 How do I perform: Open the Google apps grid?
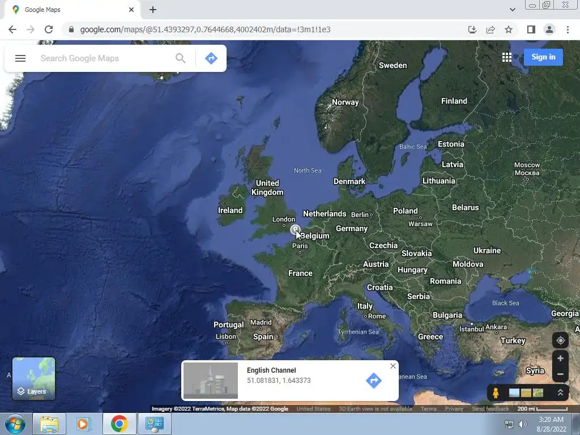coord(507,57)
